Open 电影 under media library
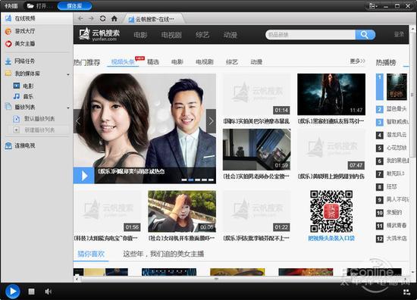This screenshot has width=417, height=300. pos(24,86)
